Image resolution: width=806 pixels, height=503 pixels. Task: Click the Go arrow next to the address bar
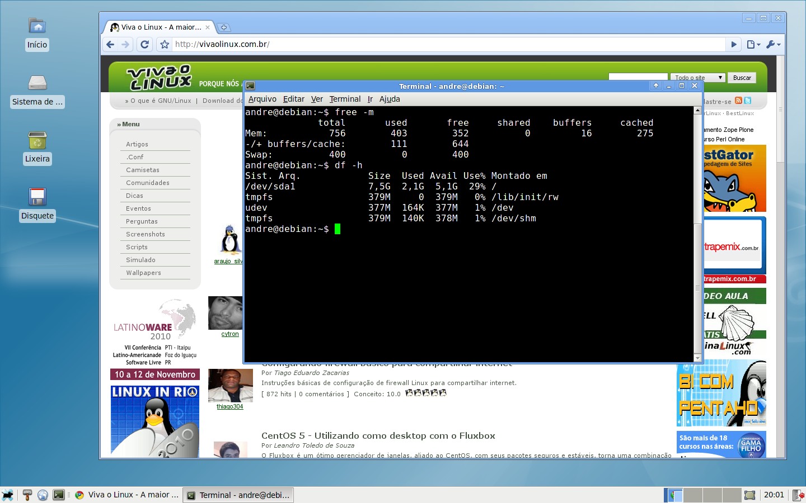734,44
